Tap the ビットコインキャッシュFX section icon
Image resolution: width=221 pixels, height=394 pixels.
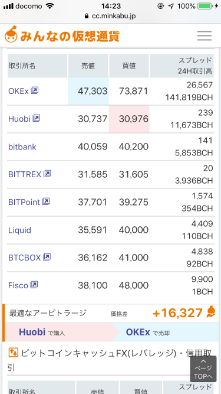[14, 353]
